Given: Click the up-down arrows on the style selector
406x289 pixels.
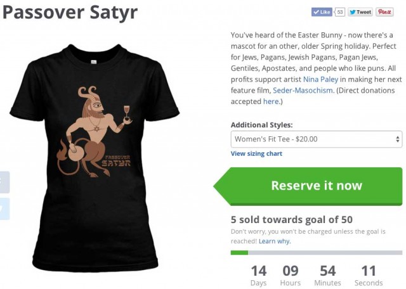Looking at the screenshot, I should [398, 139].
